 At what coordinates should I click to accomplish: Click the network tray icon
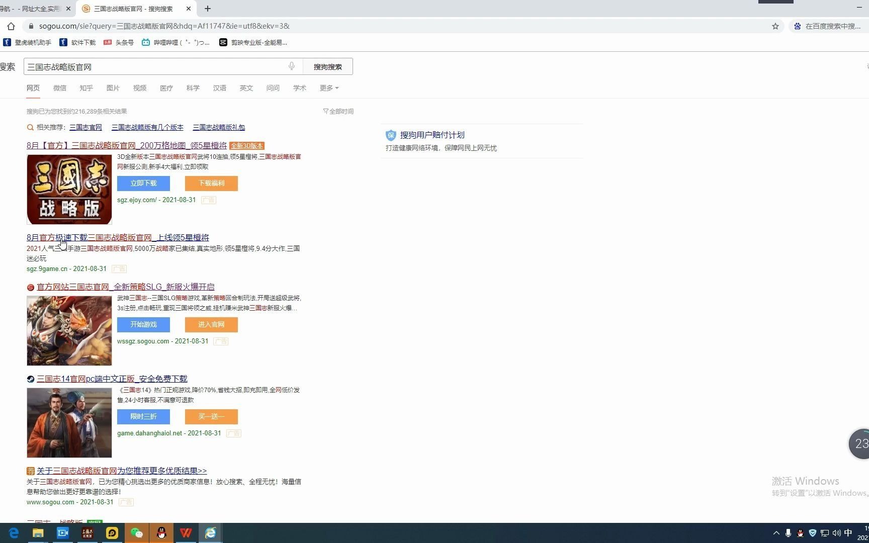[x=825, y=533]
